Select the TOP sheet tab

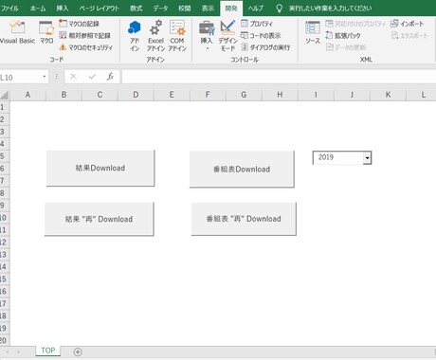tap(48, 351)
